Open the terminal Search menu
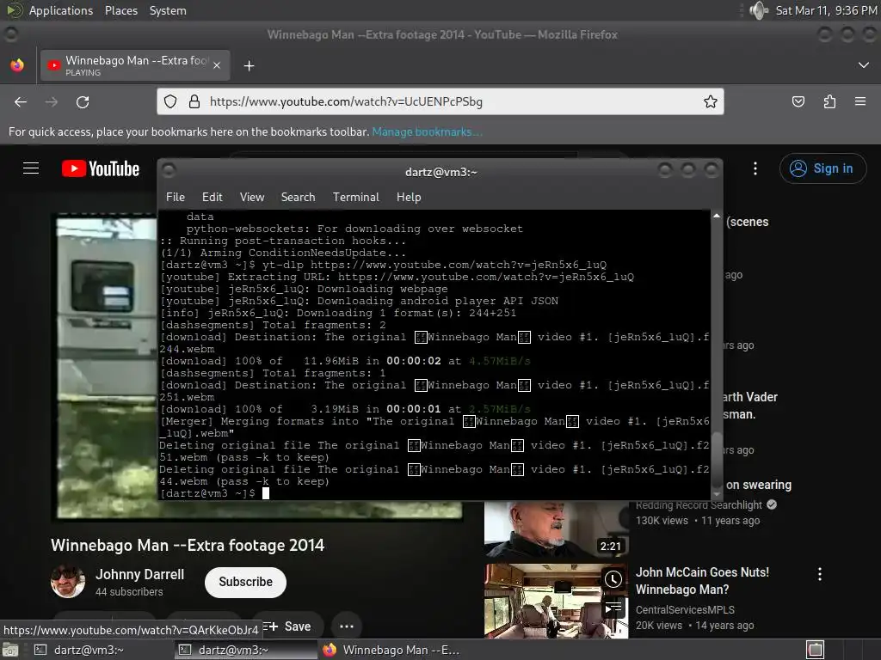 click(298, 197)
